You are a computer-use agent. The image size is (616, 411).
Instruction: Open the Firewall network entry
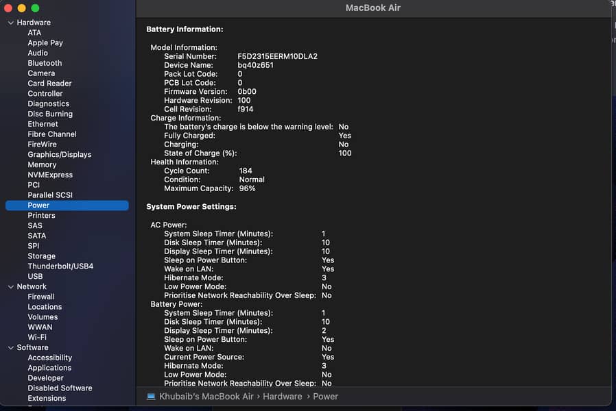click(x=41, y=297)
